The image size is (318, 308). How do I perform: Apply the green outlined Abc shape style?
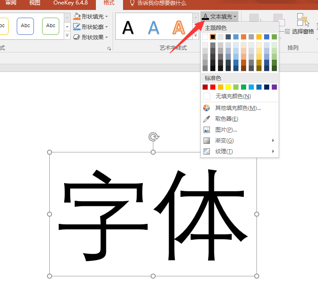point(51,26)
